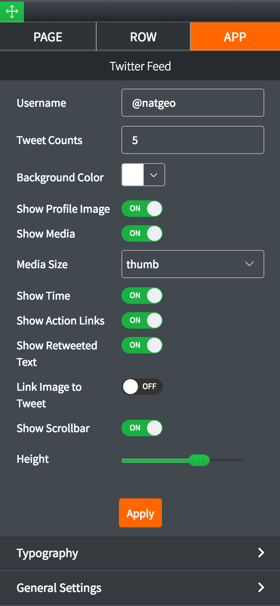Toggle Show Retweeted Text off

point(142,345)
